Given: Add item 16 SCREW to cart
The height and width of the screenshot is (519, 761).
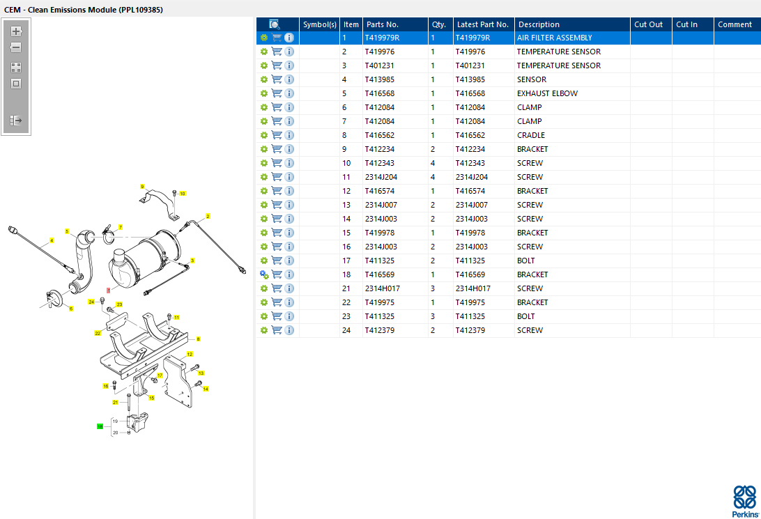Looking at the screenshot, I should [277, 247].
